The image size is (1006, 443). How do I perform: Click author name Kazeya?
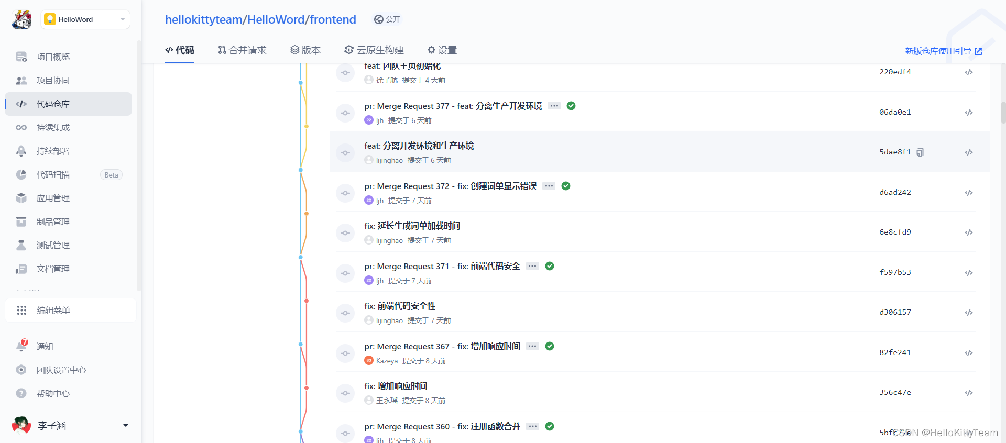387,361
